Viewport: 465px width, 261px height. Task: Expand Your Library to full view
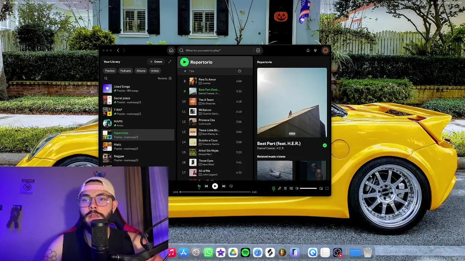point(170,62)
